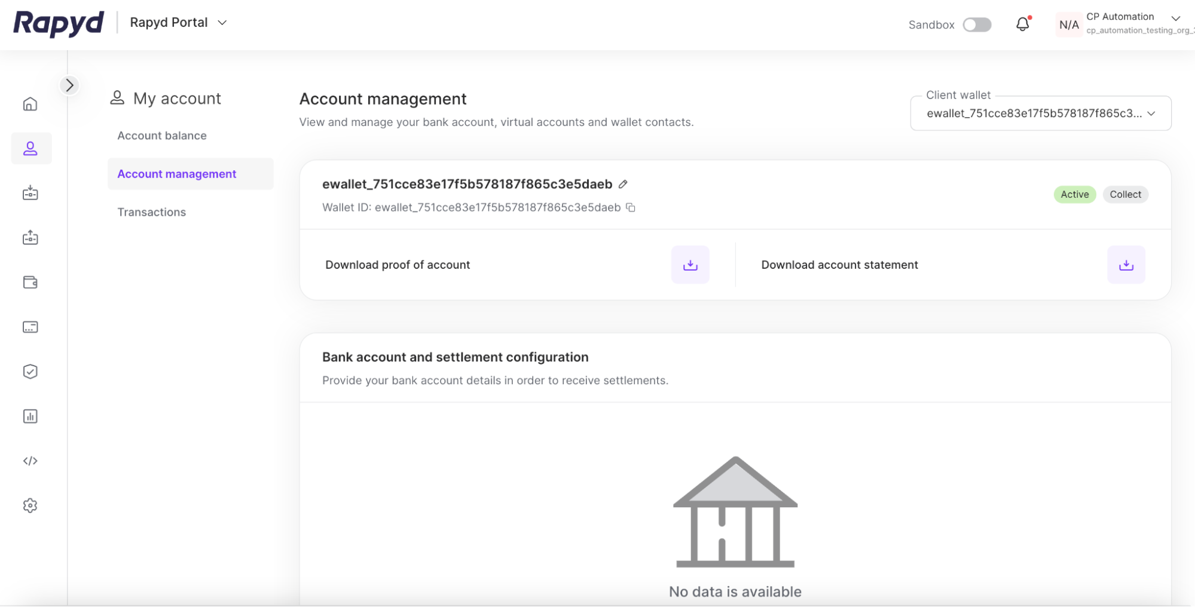Switch to the Transactions section
Image resolution: width=1195 pixels, height=607 pixels.
(151, 211)
